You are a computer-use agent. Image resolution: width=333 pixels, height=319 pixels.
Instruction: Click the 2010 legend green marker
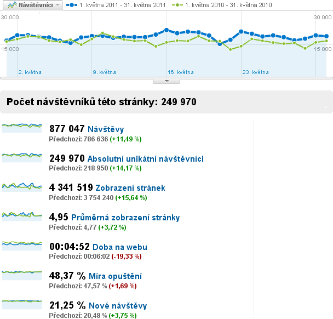177,5
